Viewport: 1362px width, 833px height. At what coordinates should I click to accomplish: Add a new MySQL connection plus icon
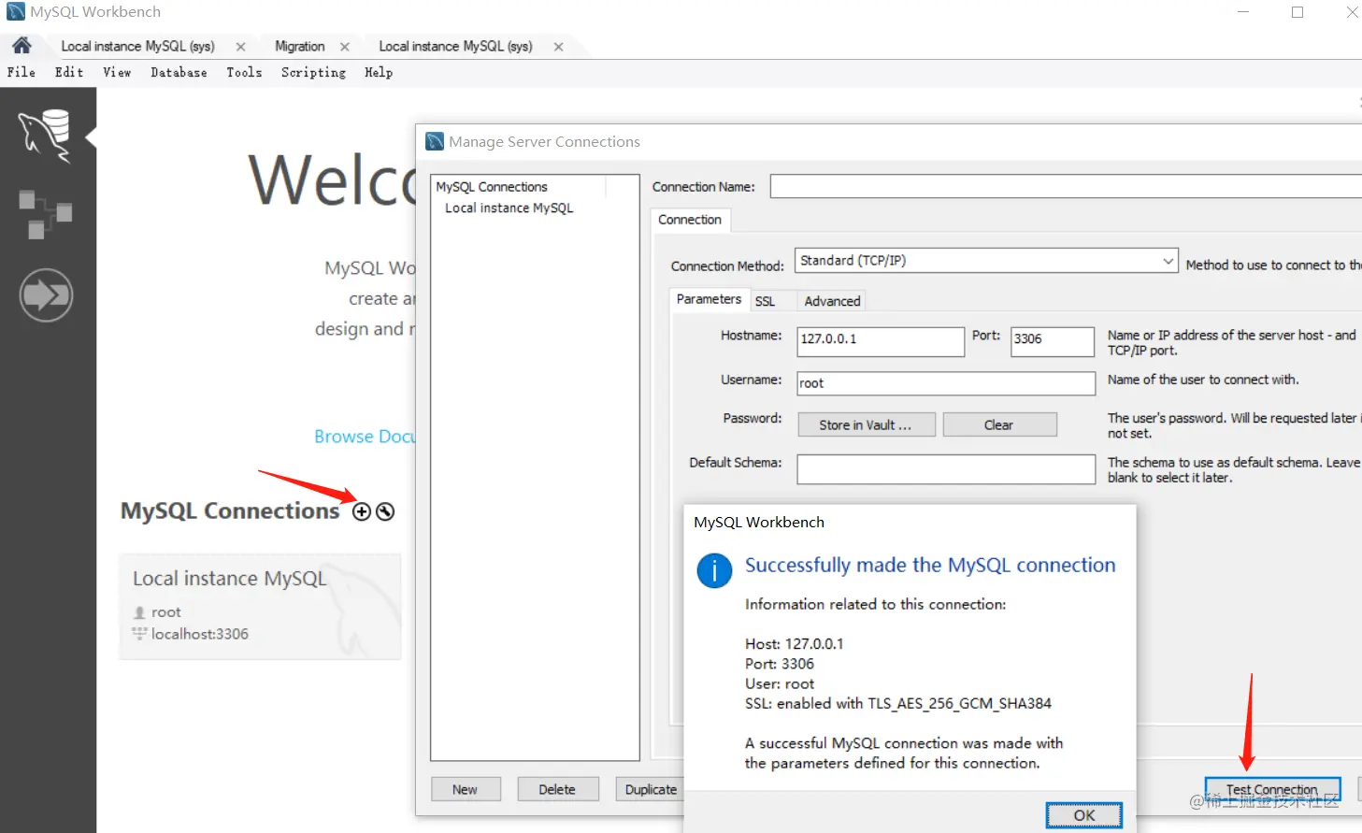362,511
